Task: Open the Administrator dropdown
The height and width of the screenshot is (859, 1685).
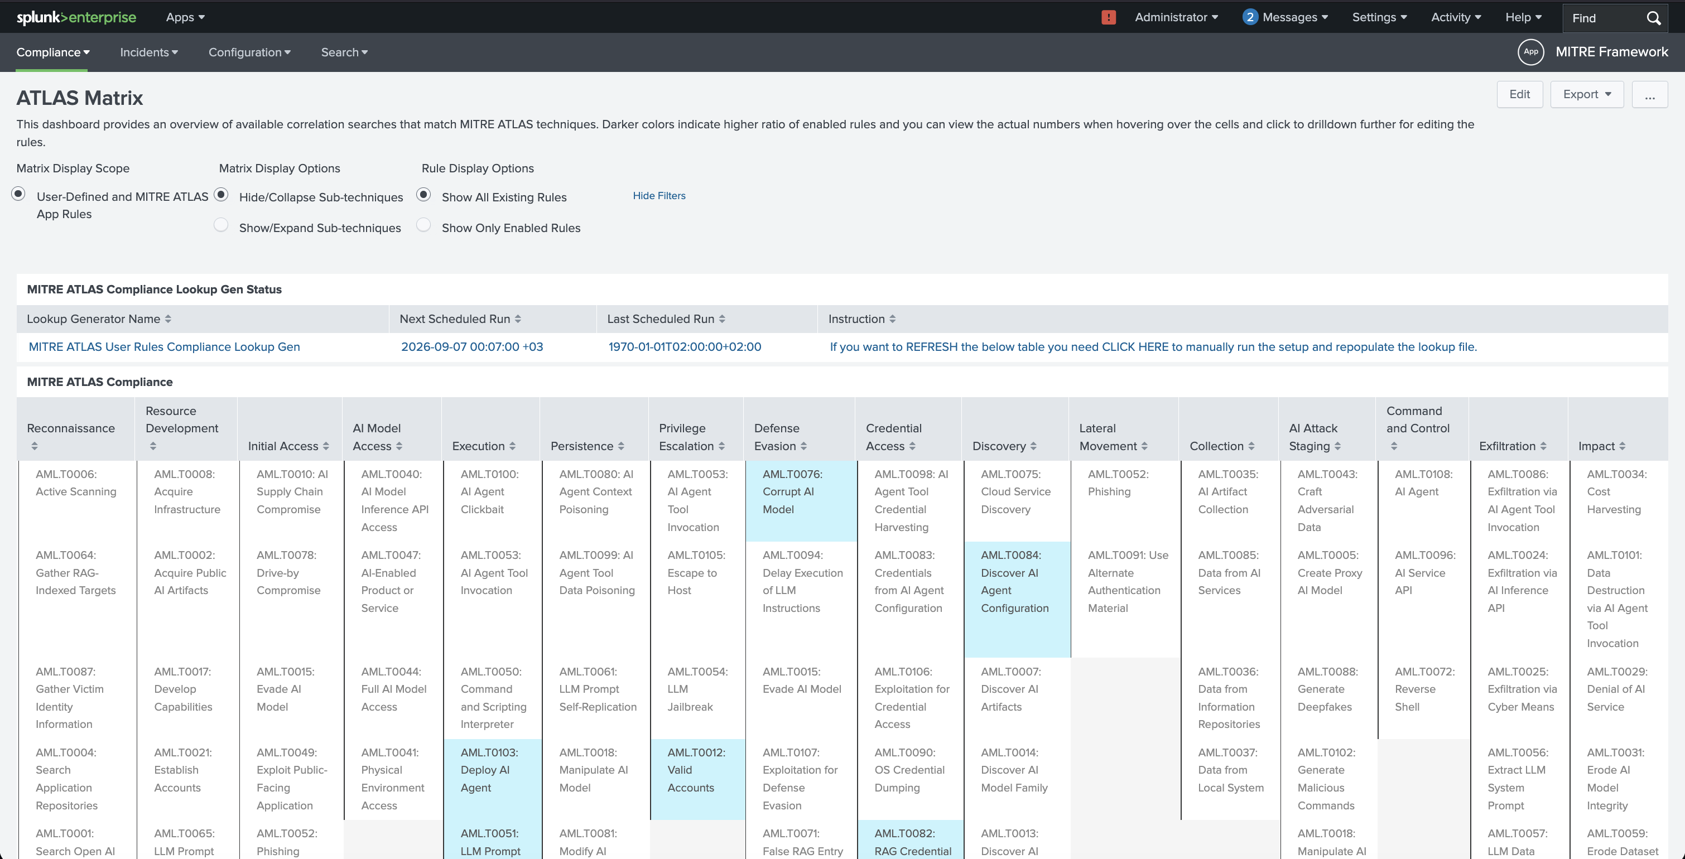Action: [1176, 18]
